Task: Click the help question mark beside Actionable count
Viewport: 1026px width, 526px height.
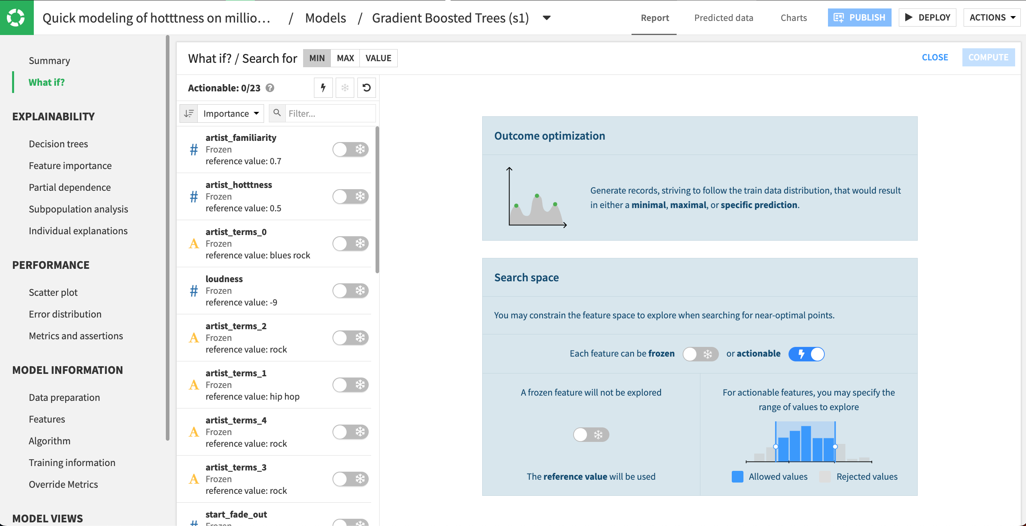Action: click(270, 88)
